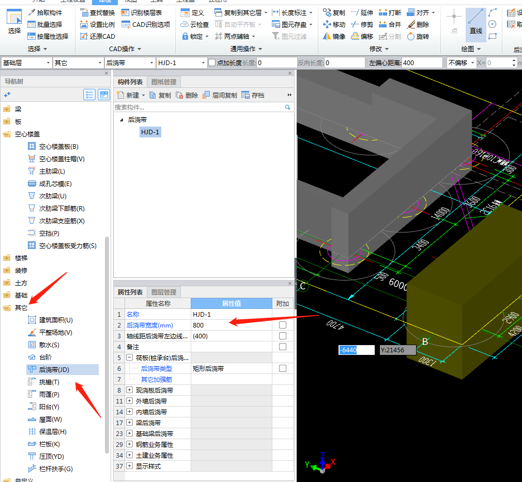Select the 延伸 extend tool
This screenshot has height=482, width=522.
[362, 12]
